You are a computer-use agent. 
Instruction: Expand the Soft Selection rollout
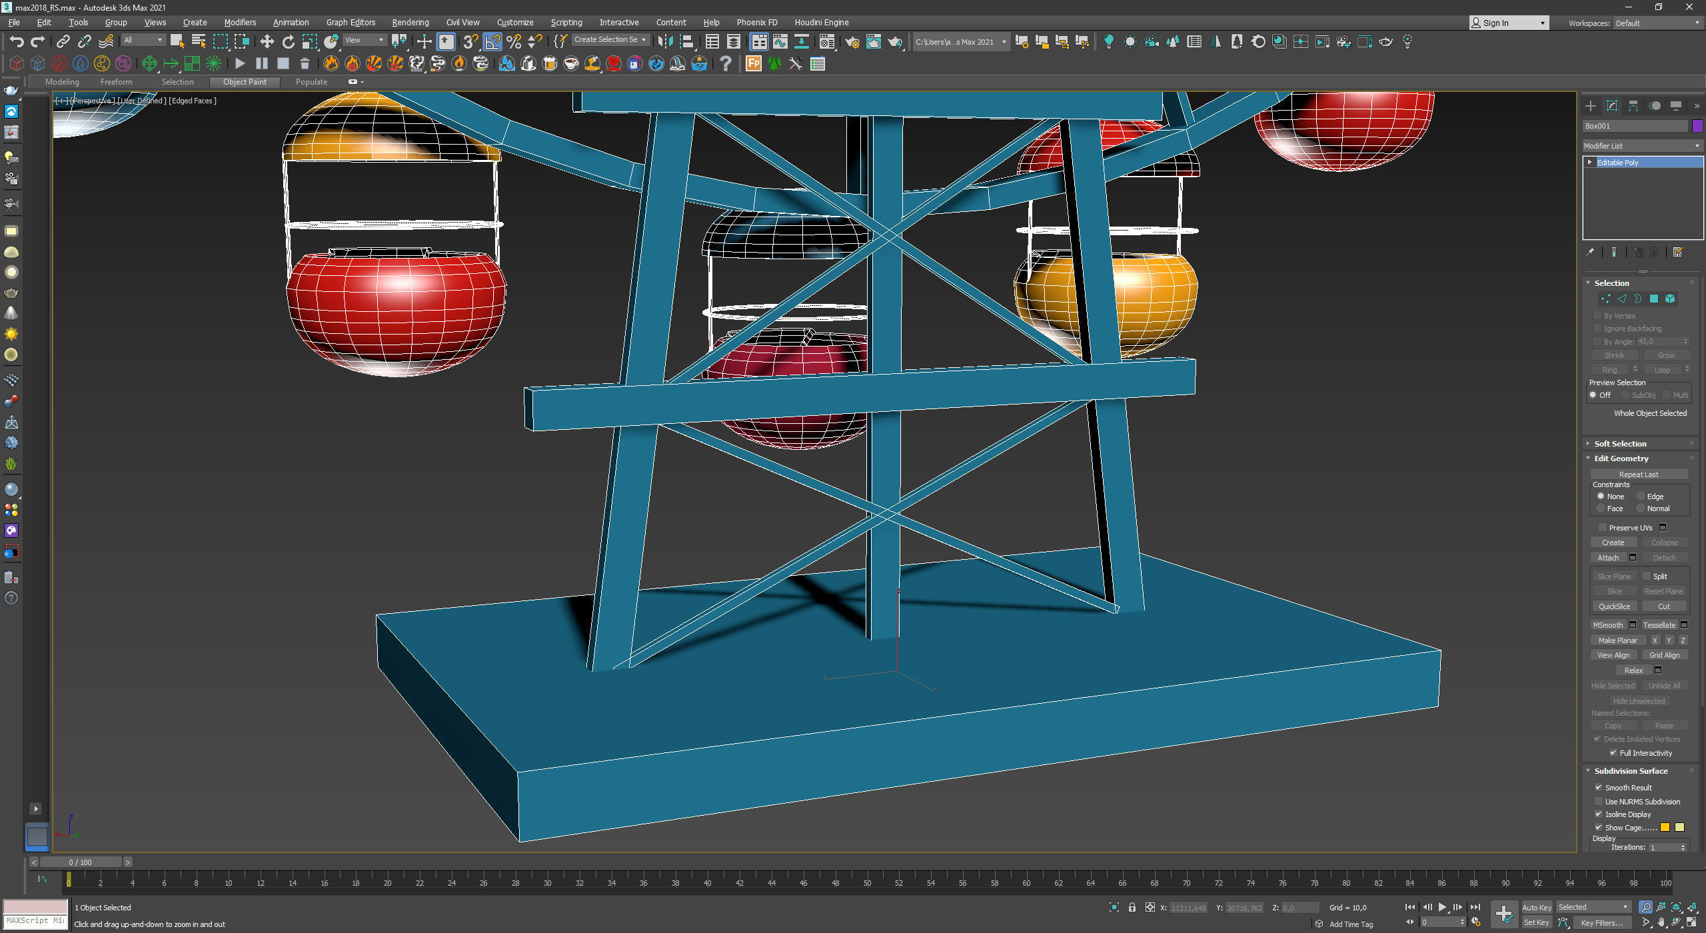point(1619,444)
